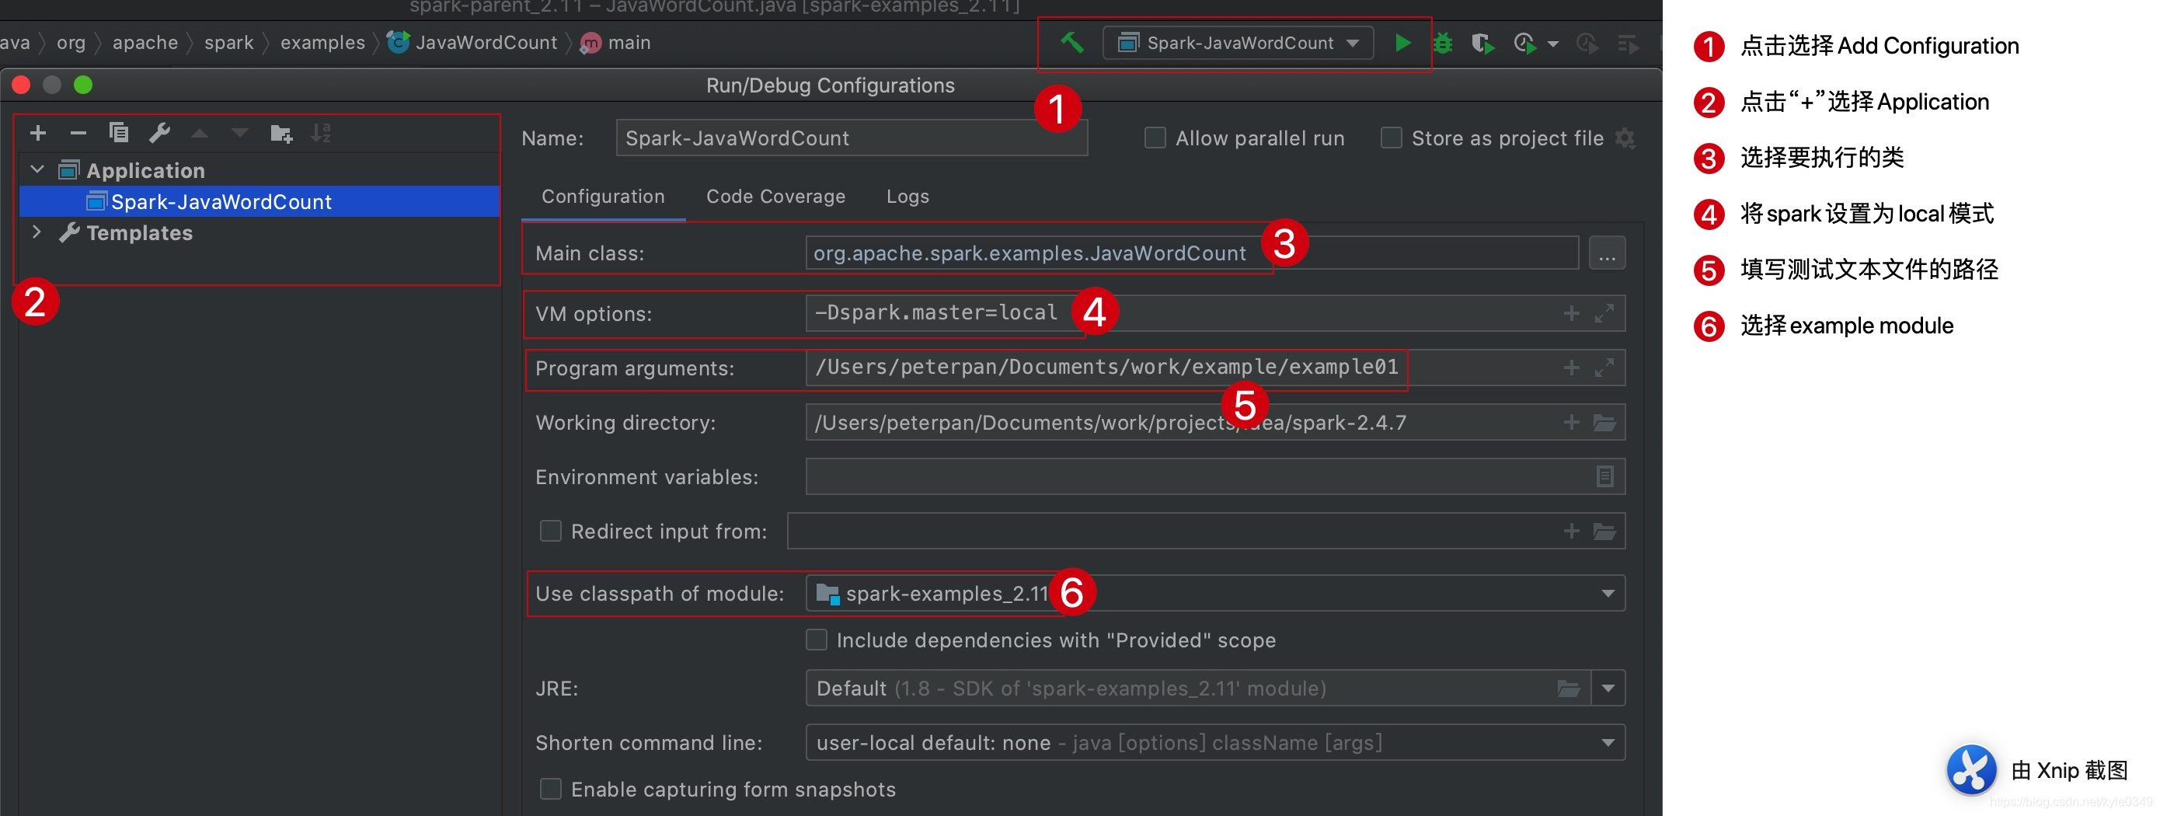This screenshot has height=816, width=2160.
Task: Click profiler dropdown arrow in top toolbar
Action: click(x=1552, y=44)
